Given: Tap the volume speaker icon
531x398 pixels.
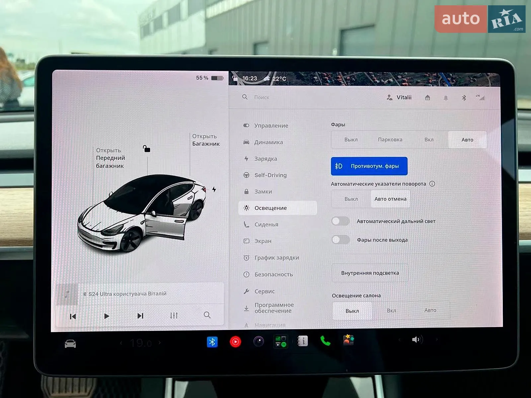Looking at the screenshot, I should 417,340.
